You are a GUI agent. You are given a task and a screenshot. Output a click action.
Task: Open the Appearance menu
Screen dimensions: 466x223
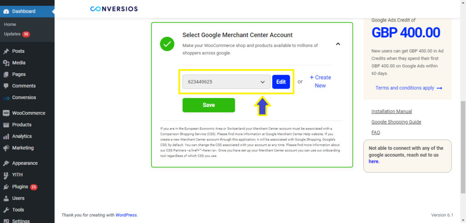pyautogui.click(x=27, y=164)
